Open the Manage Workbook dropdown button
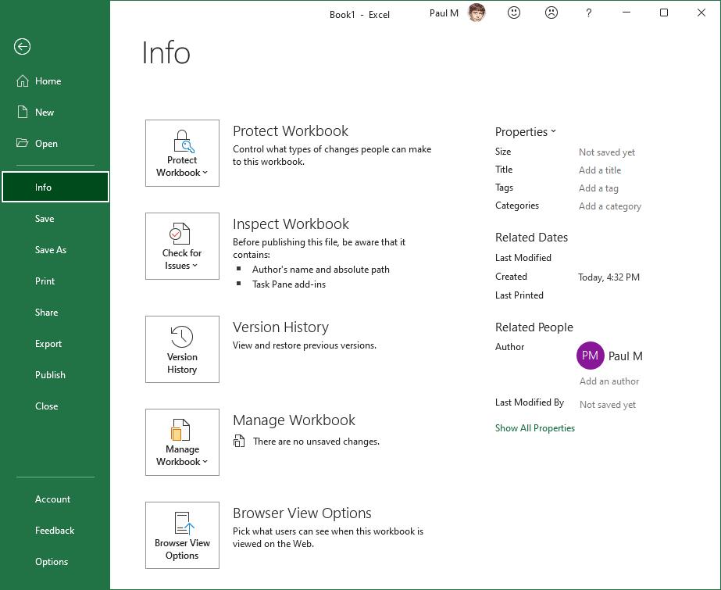 pyautogui.click(x=182, y=442)
